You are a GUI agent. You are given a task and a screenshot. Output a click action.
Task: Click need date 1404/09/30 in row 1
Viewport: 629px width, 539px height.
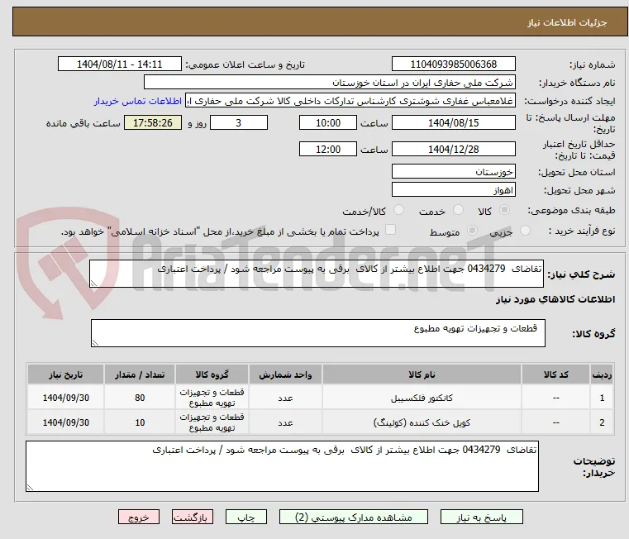66,398
